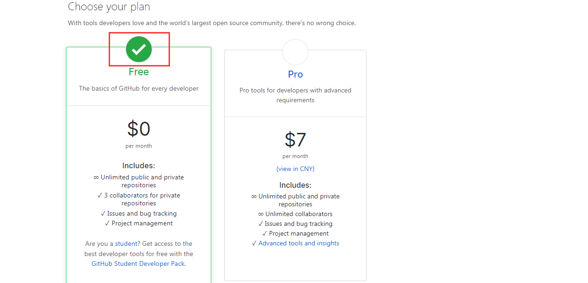Select the Pro plan empty circle
Screen dimensions: 588x283
tap(295, 52)
